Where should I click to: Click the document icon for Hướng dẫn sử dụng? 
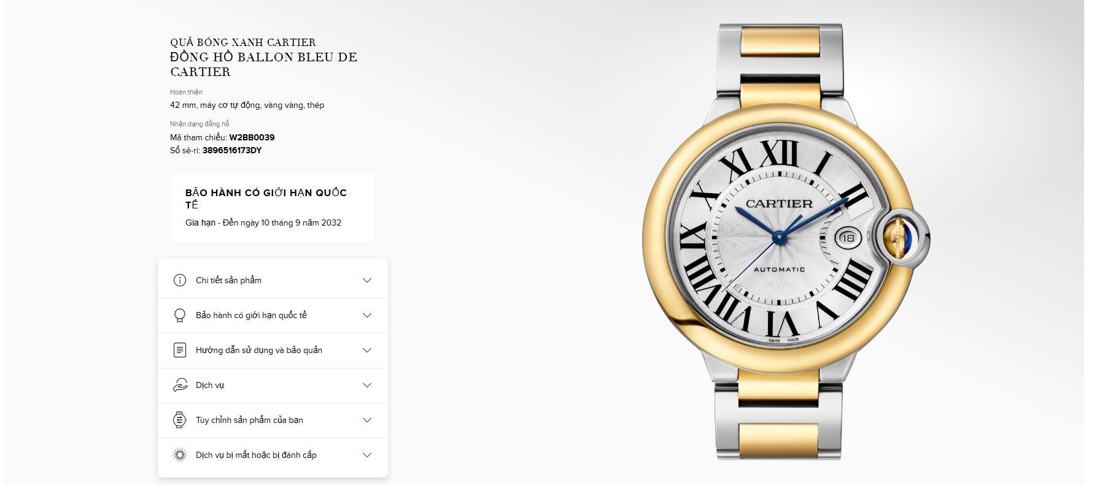coord(180,350)
